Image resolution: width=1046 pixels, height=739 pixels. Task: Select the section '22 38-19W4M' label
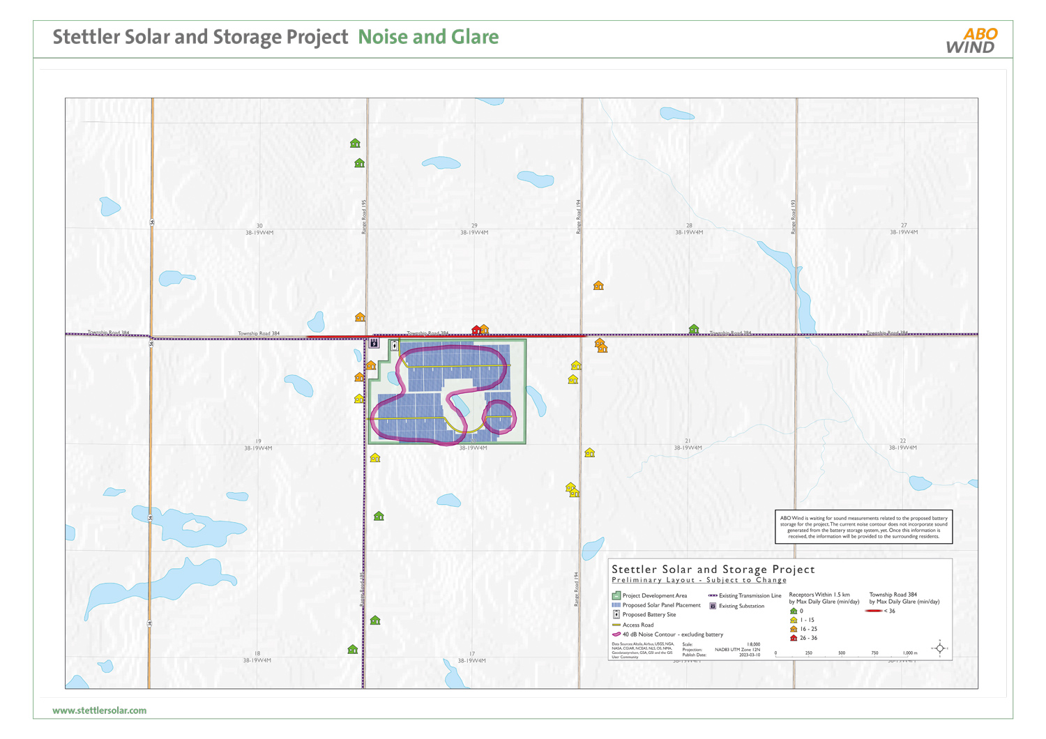903,444
